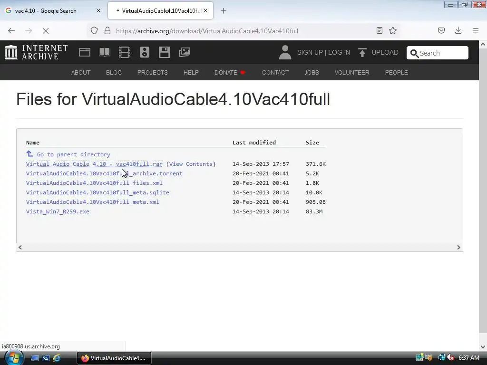Open the ABOUT menu item
This screenshot has height=365, width=487.
pyautogui.click(x=81, y=72)
